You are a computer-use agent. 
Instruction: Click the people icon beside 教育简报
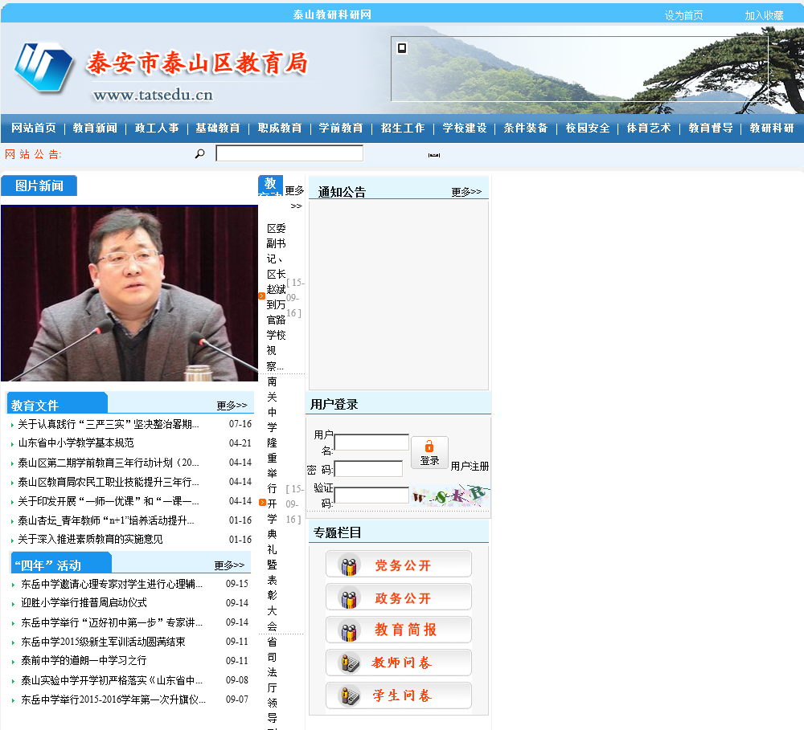[x=349, y=631]
